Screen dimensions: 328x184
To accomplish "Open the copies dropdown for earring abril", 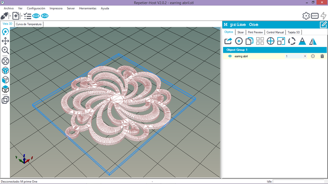I will coord(305,56).
